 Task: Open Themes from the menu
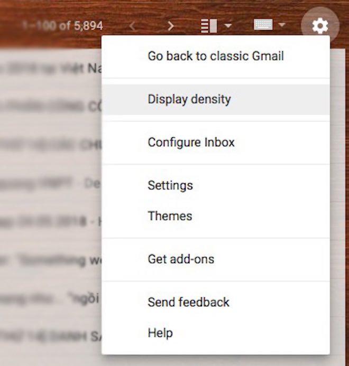click(216, 216)
